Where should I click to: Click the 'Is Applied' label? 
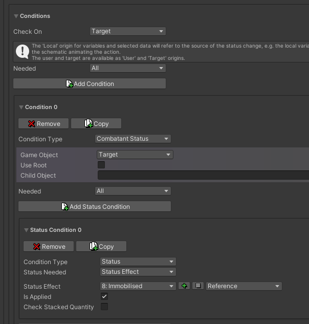[x=37, y=297]
